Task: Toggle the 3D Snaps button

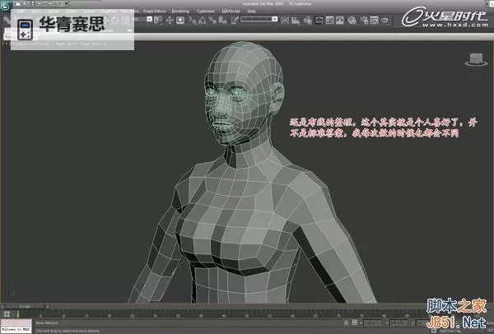Action: (192, 21)
